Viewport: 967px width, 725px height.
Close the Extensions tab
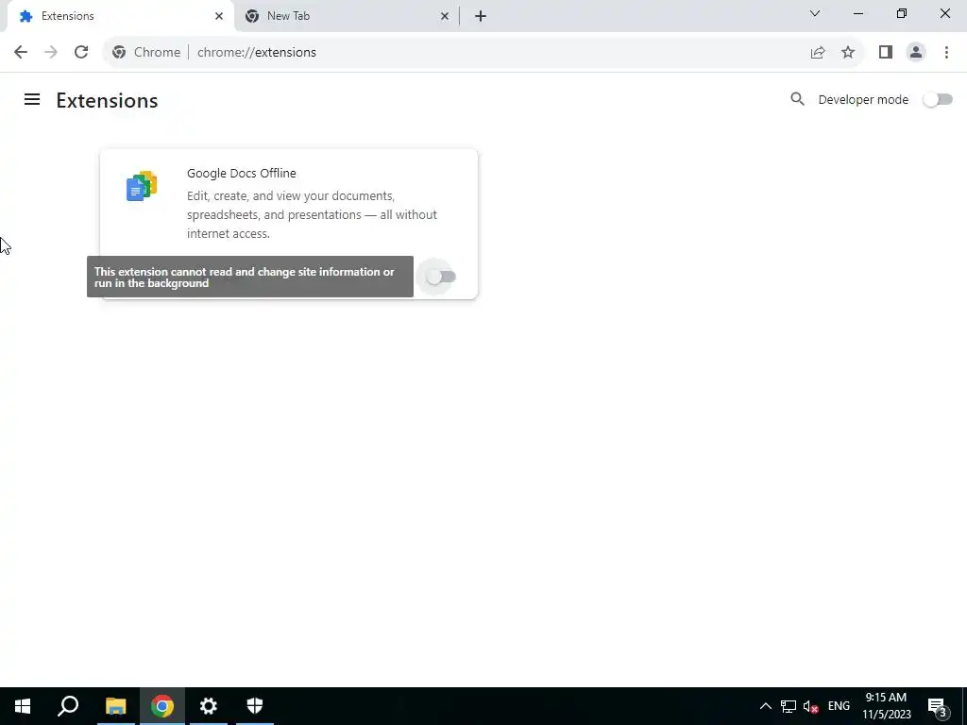219,16
